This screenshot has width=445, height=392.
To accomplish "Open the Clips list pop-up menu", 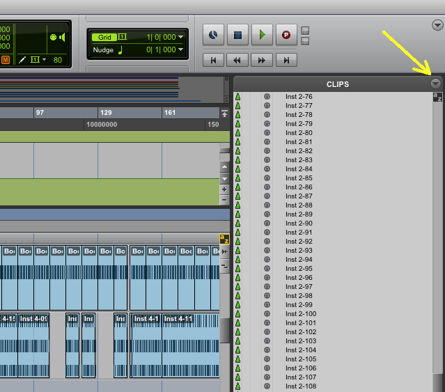I will 436,84.
